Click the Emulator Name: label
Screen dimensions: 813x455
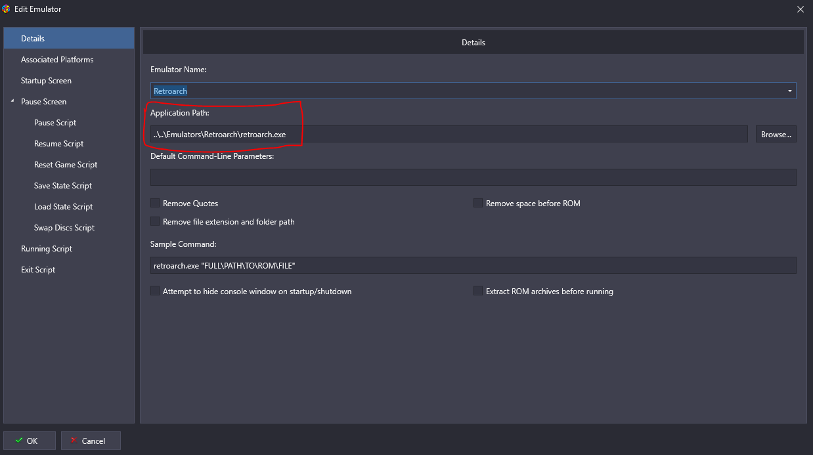tap(178, 70)
